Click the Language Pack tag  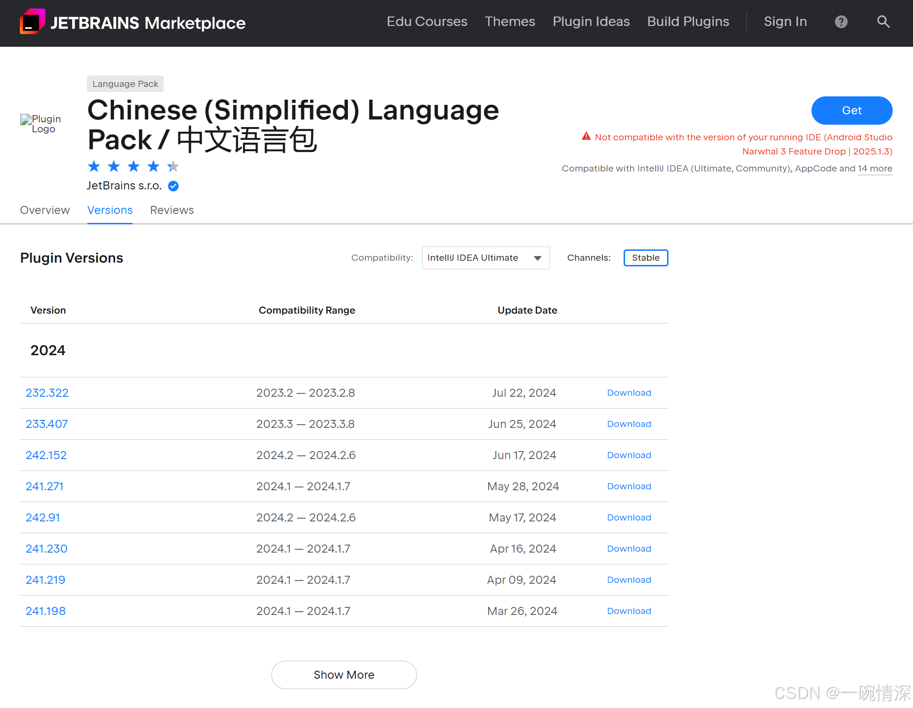125,84
